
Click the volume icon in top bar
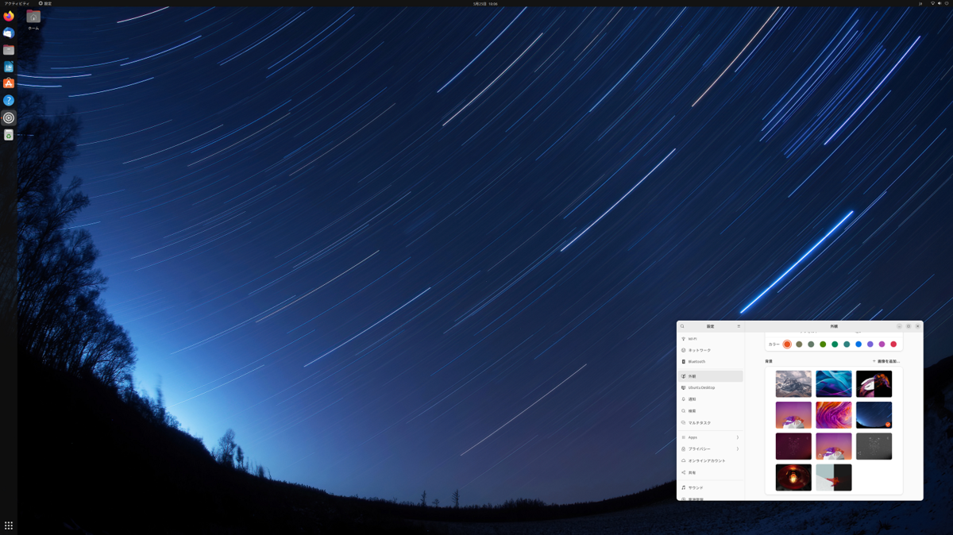[939, 3]
